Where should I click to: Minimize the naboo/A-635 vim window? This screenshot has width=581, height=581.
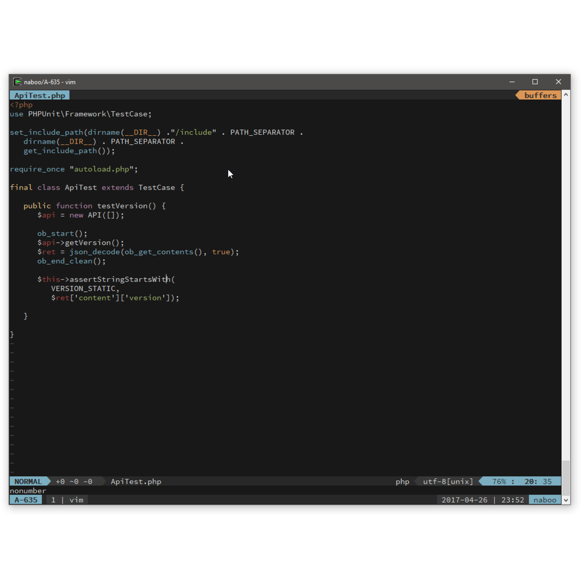coord(512,82)
